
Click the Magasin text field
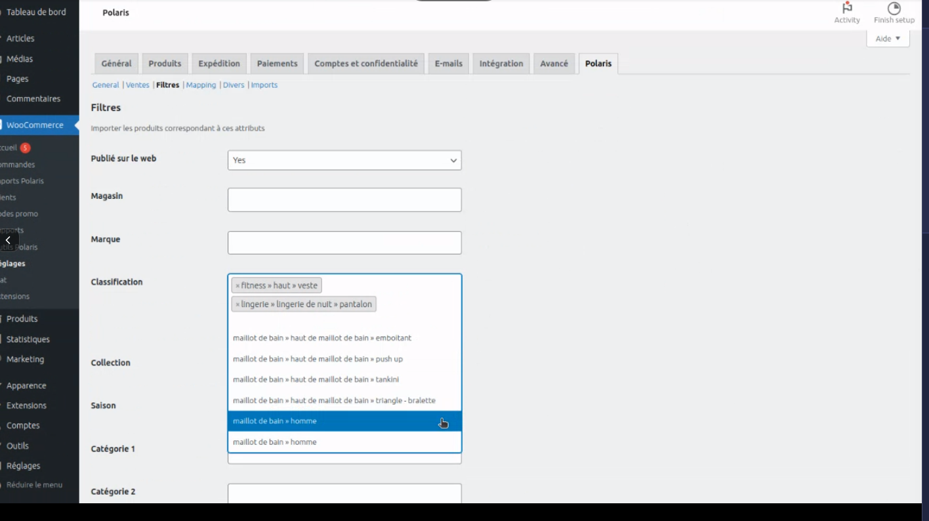(x=344, y=200)
